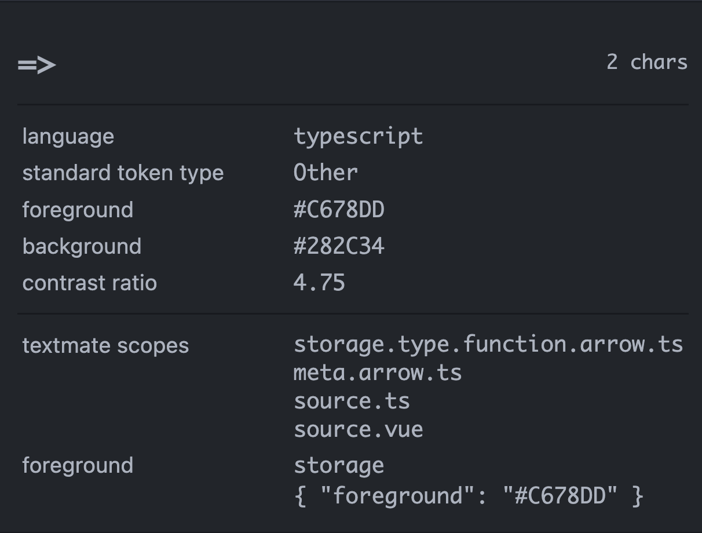The height and width of the screenshot is (533, 702).
Task: Click the first "foreground" property label
Action: coord(78,210)
